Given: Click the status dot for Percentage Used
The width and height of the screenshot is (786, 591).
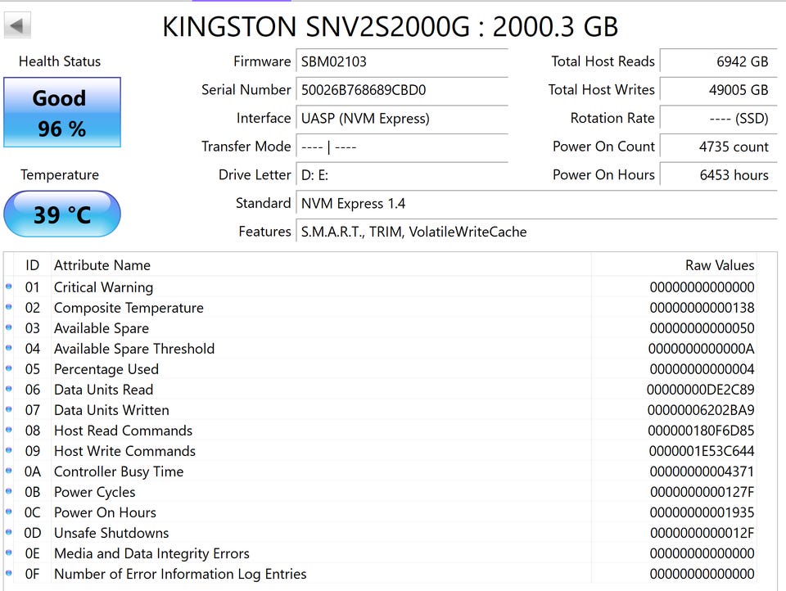Looking at the screenshot, I should (x=8, y=368).
